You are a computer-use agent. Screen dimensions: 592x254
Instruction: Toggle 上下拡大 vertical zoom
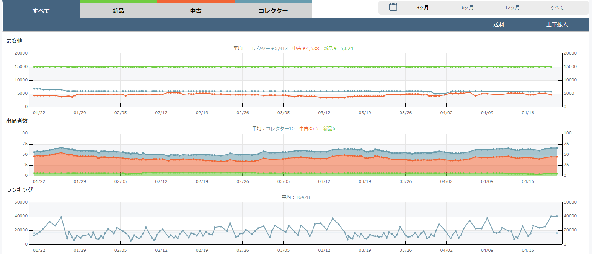(x=557, y=24)
